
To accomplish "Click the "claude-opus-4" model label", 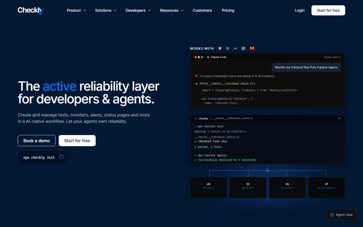I will click(332, 57).
